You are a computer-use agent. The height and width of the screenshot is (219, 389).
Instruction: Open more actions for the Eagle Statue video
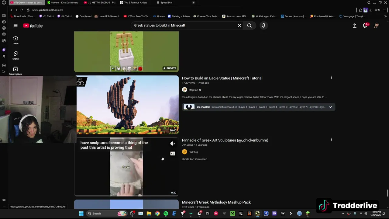point(331,78)
